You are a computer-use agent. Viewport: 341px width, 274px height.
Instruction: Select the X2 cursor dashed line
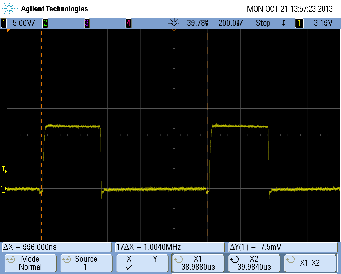(x=207, y=135)
